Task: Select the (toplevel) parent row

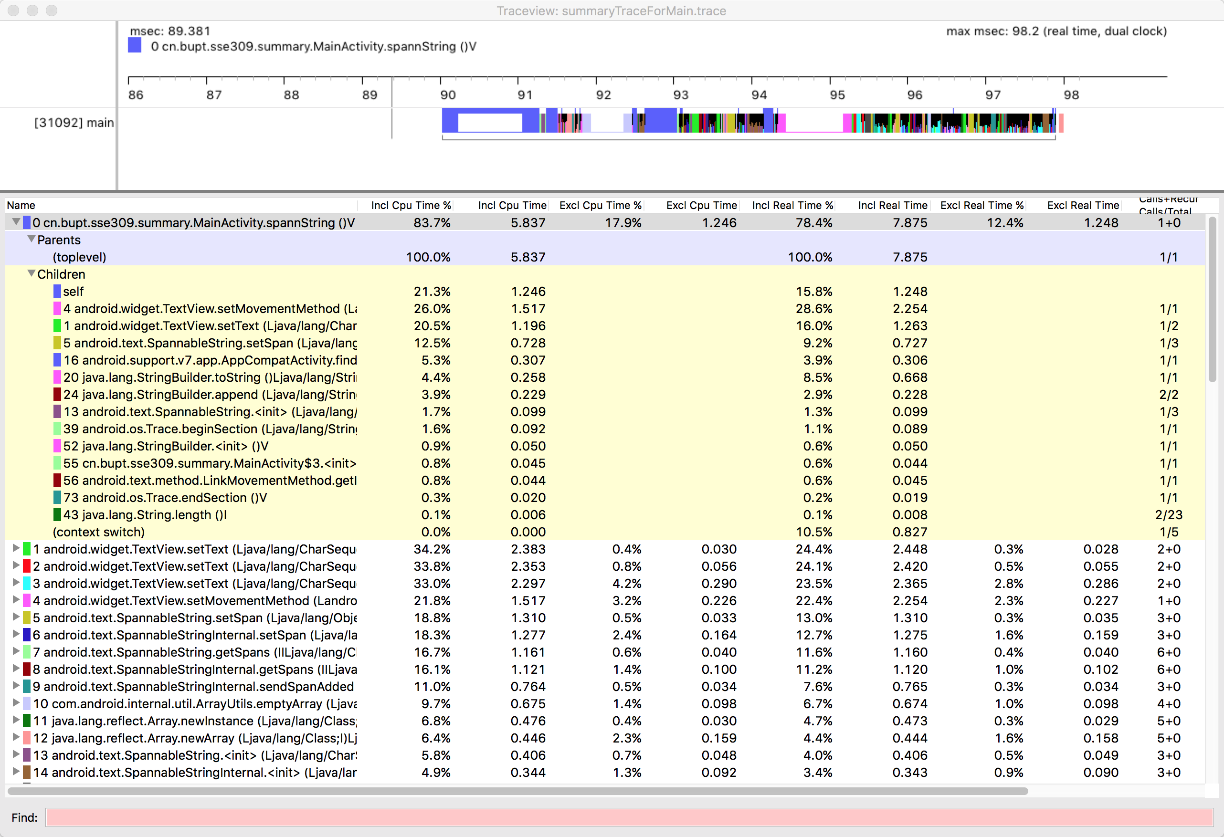Action: pos(79,257)
